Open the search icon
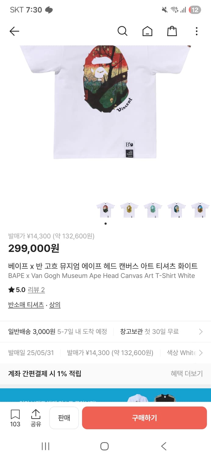Screen dimensions: 211x458 click(x=123, y=31)
